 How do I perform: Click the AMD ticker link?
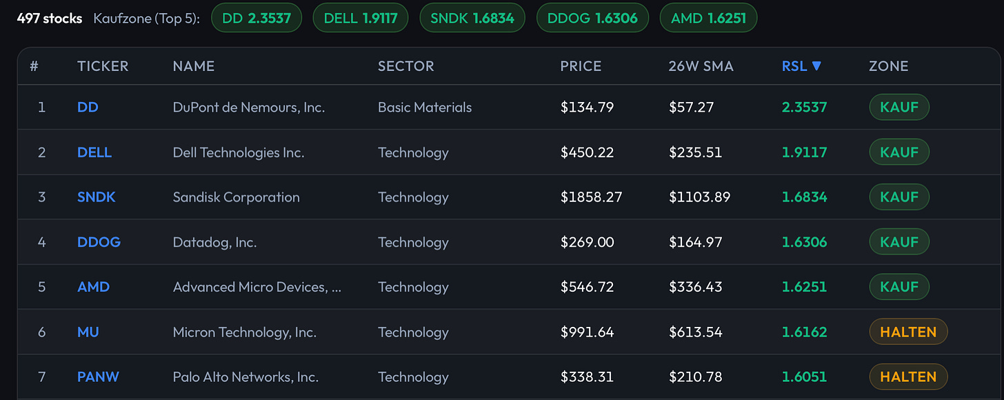93,287
